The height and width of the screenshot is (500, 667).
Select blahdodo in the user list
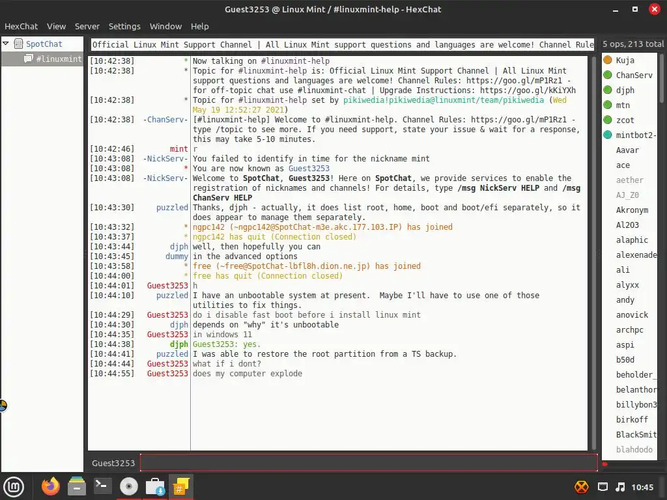tap(634, 449)
